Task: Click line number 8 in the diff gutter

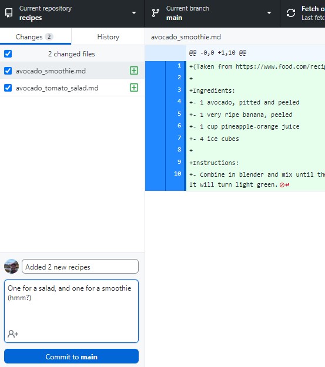Action: pos(179,150)
